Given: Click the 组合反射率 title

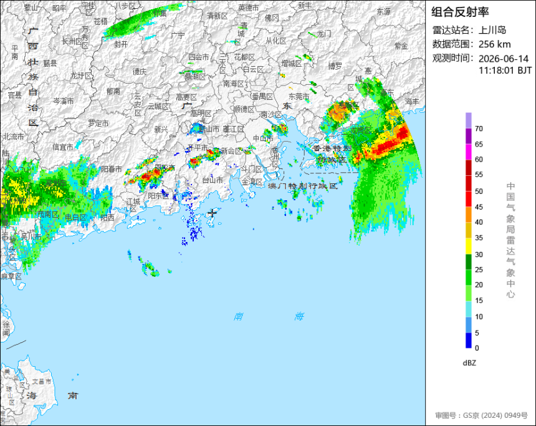Looking at the screenshot, I should pyautogui.click(x=460, y=12).
